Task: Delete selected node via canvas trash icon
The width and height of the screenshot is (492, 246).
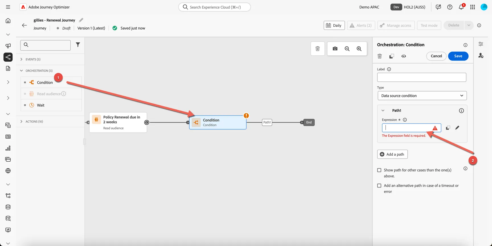Action: [317, 49]
